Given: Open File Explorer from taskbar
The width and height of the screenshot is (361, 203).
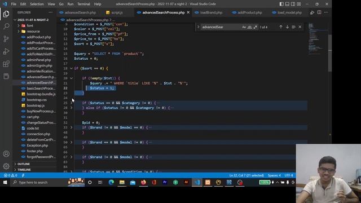Looking at the screenshot, I should pos(122,182).
